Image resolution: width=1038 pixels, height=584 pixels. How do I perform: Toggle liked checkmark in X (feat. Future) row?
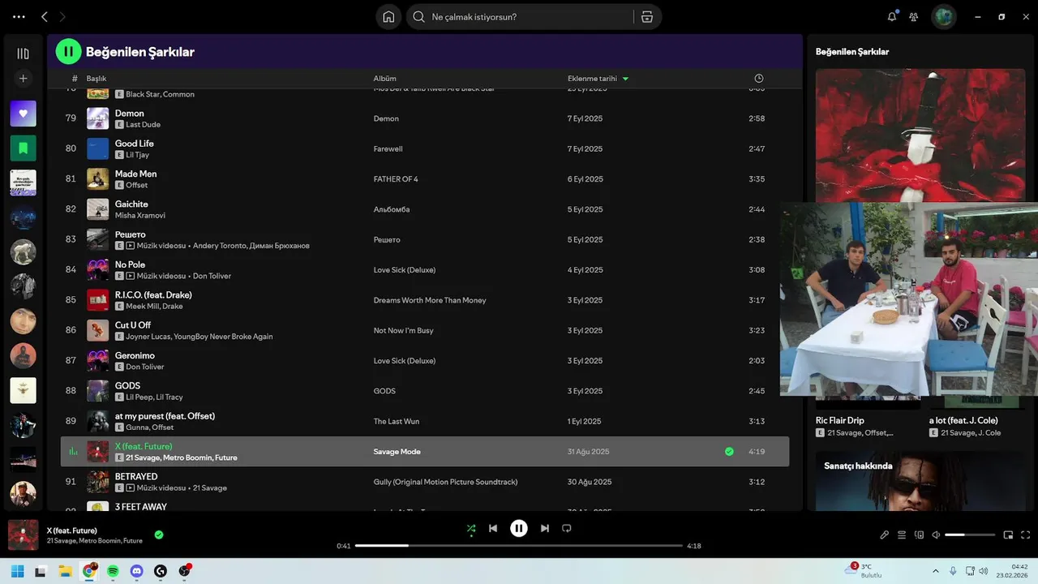[x=729, y=452]
